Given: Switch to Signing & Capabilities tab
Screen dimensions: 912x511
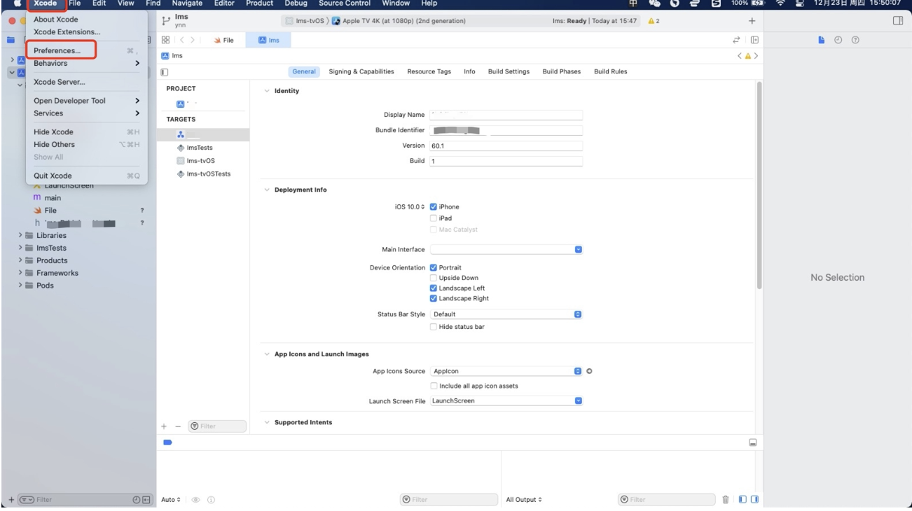Looking at the screenshot, I should [x=361, y=71].
